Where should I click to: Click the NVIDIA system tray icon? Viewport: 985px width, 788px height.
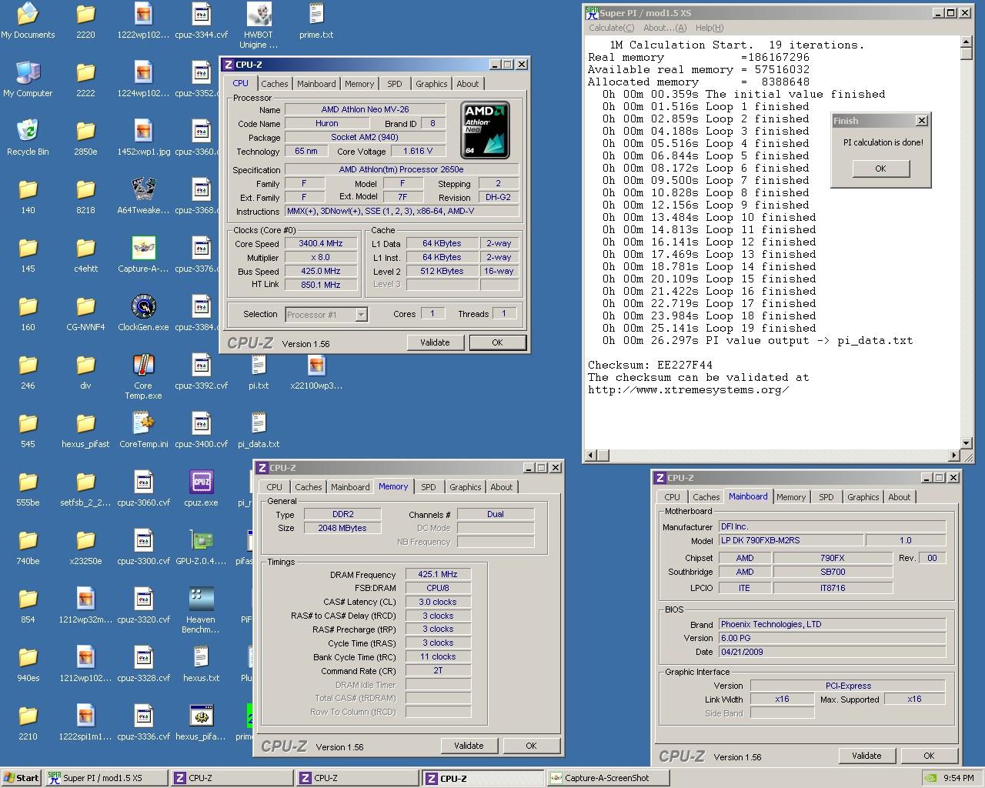(930, 778)
